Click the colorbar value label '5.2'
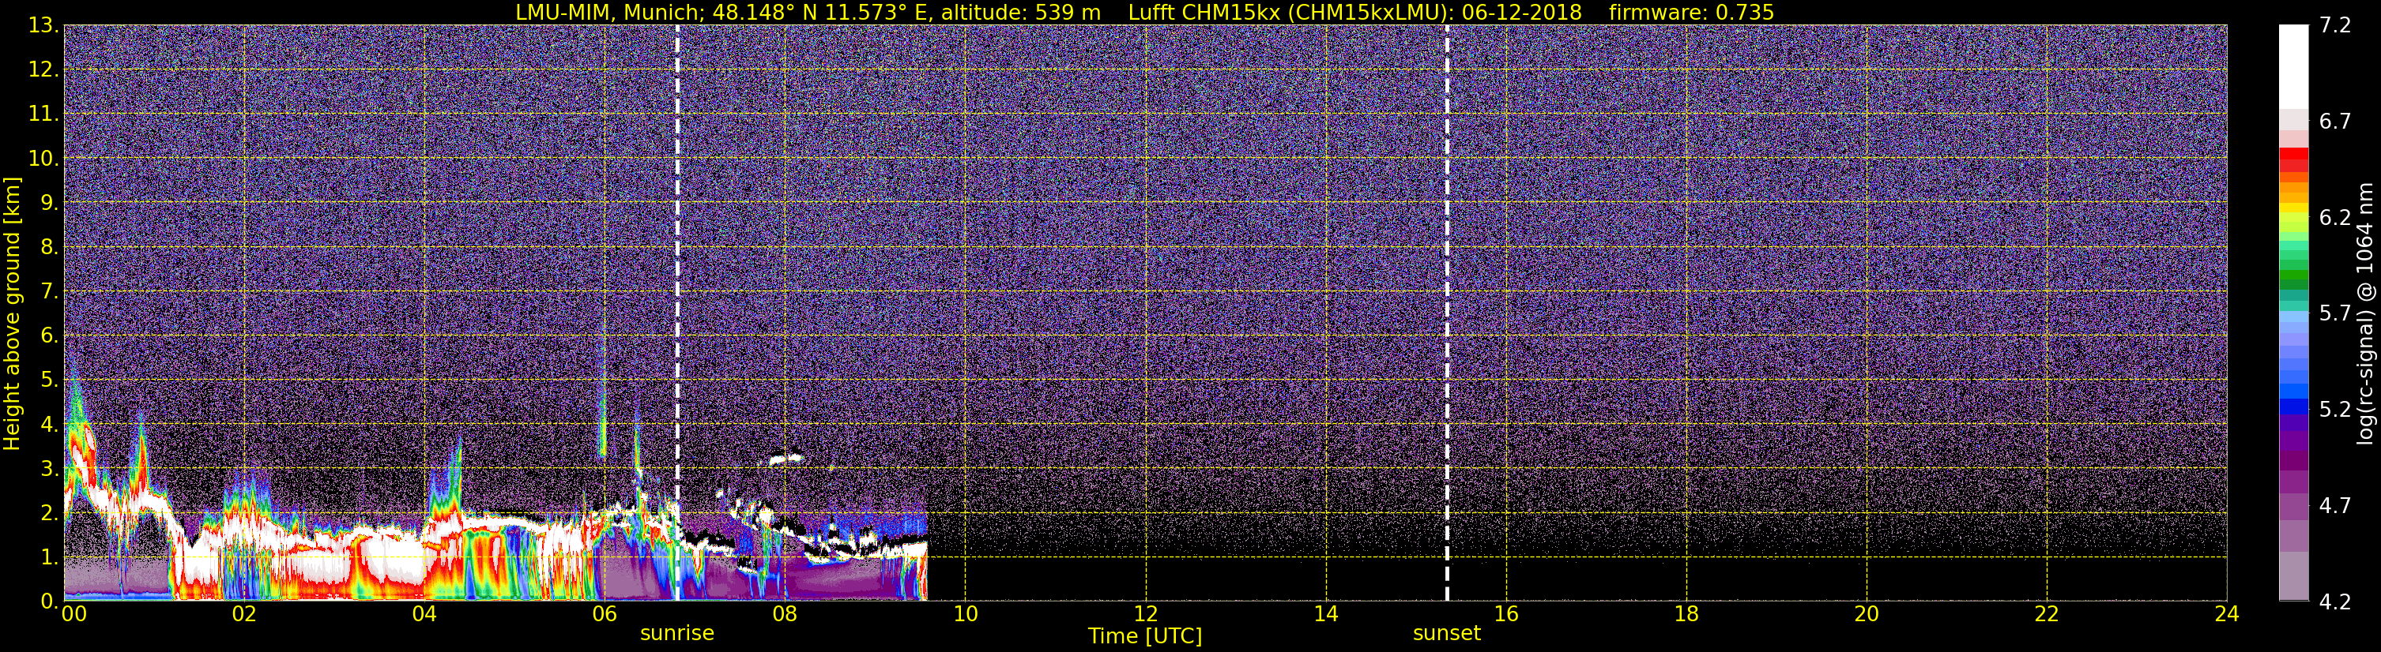The height and width of the screenshot is (652, 2381). pos(2335,410)
